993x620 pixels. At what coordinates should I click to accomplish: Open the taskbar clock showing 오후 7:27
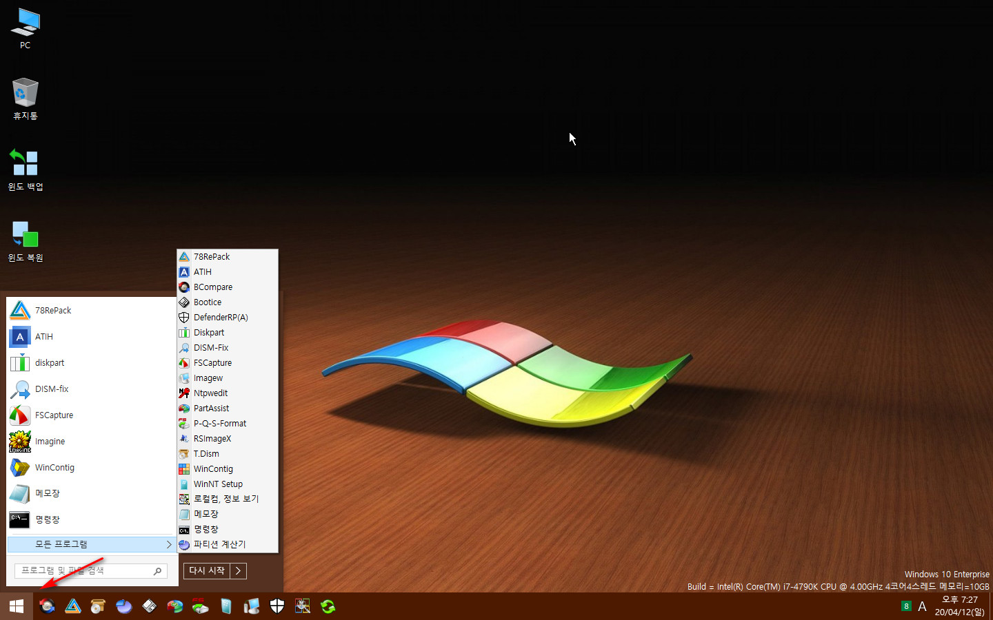click(960, 606)
